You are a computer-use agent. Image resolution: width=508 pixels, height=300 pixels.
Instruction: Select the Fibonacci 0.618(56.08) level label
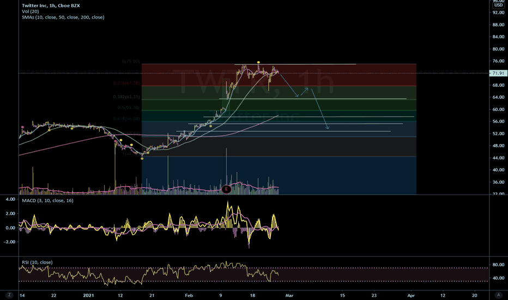126,119
